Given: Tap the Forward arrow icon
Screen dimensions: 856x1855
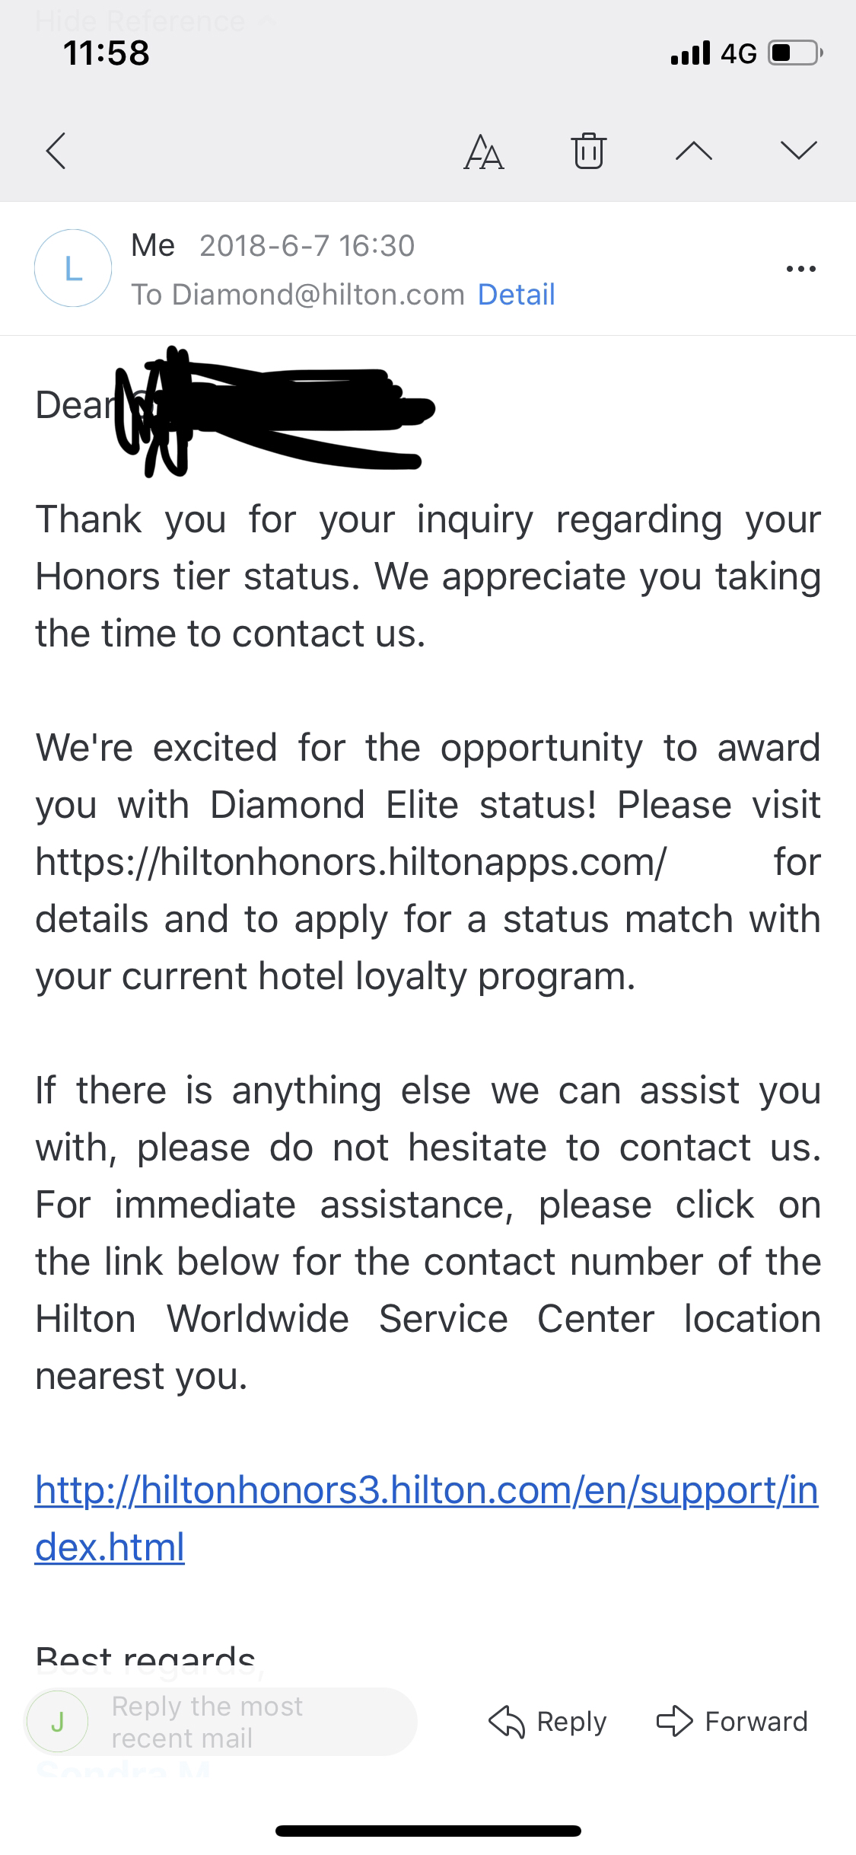Looking at the screenshot, I should [x=675, y=1722].
